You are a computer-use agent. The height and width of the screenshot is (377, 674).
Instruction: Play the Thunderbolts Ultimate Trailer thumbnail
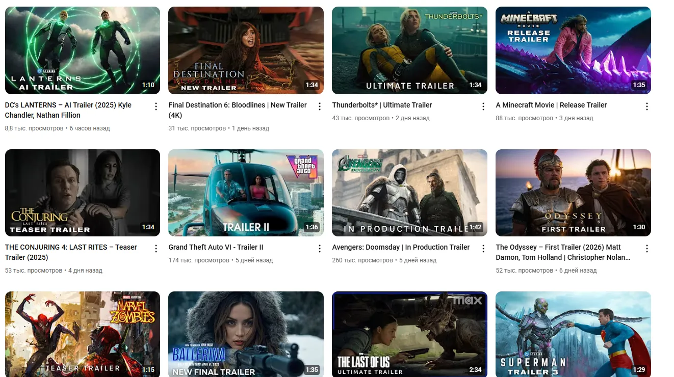pyautogui.click(x=410, y=50)
